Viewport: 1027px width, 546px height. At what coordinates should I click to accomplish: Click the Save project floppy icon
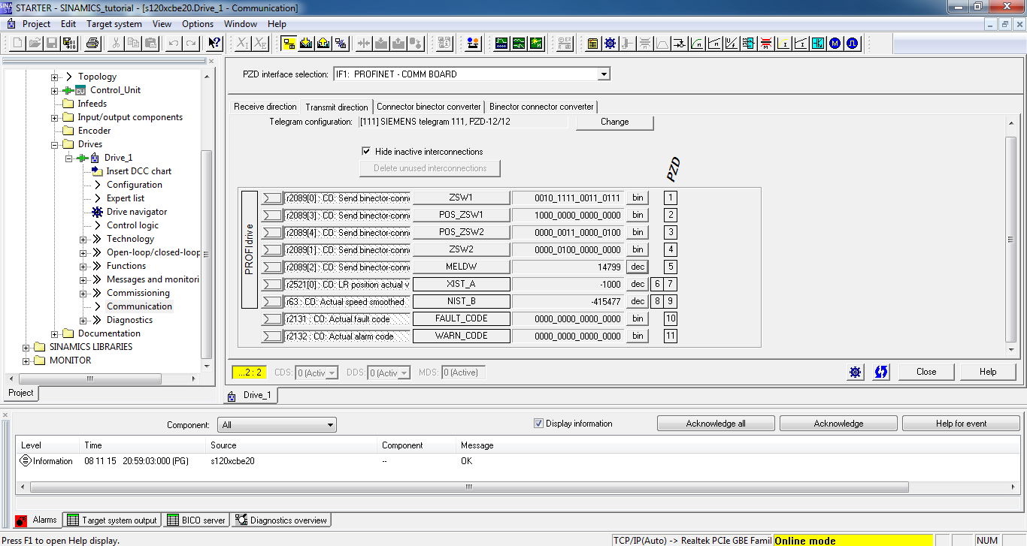click(x=52, y=43)
